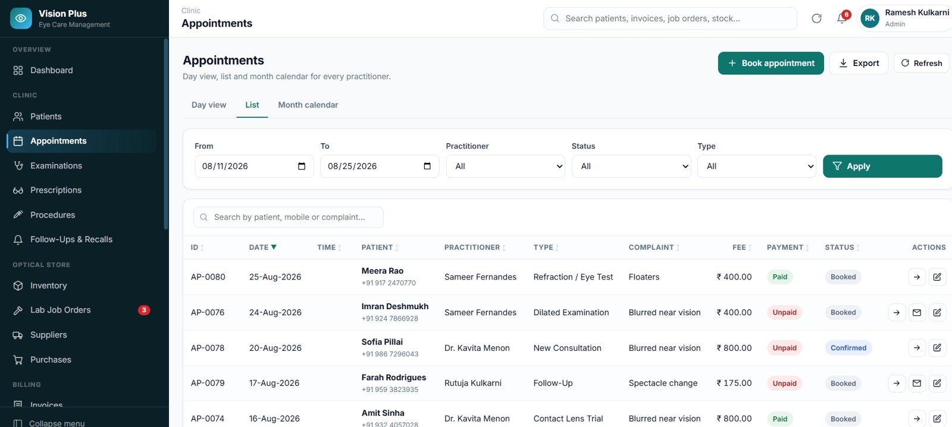Sort table by Date column
The width and height of the screenshot is (952, 427).
tap(263, 247)
